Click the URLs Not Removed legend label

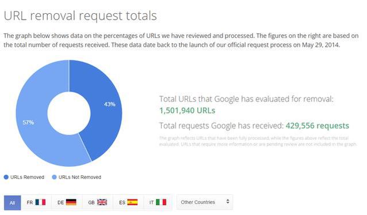point(80,178)
